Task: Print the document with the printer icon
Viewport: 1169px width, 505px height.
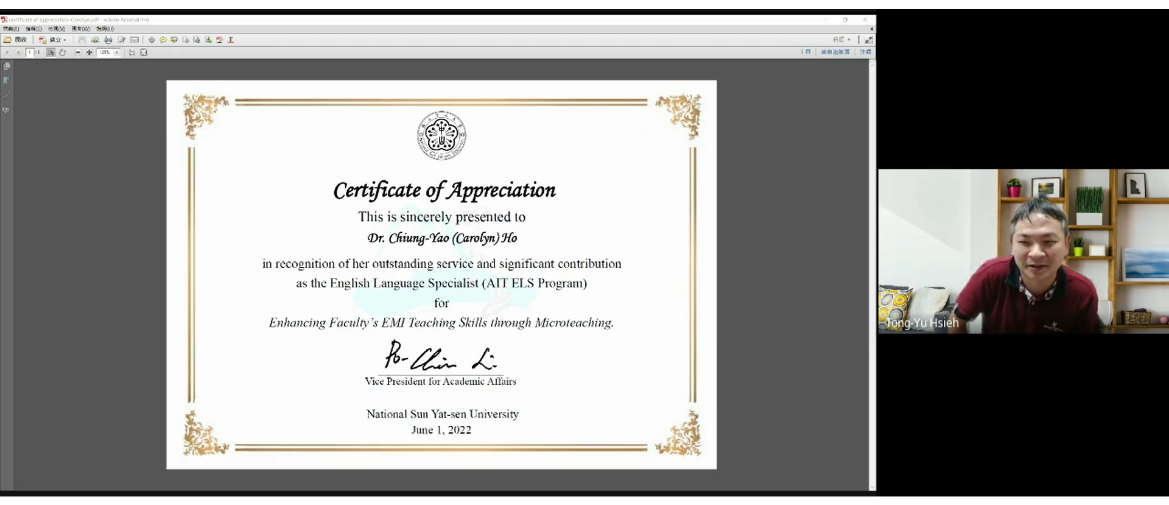Action: (x=108, y=40)
